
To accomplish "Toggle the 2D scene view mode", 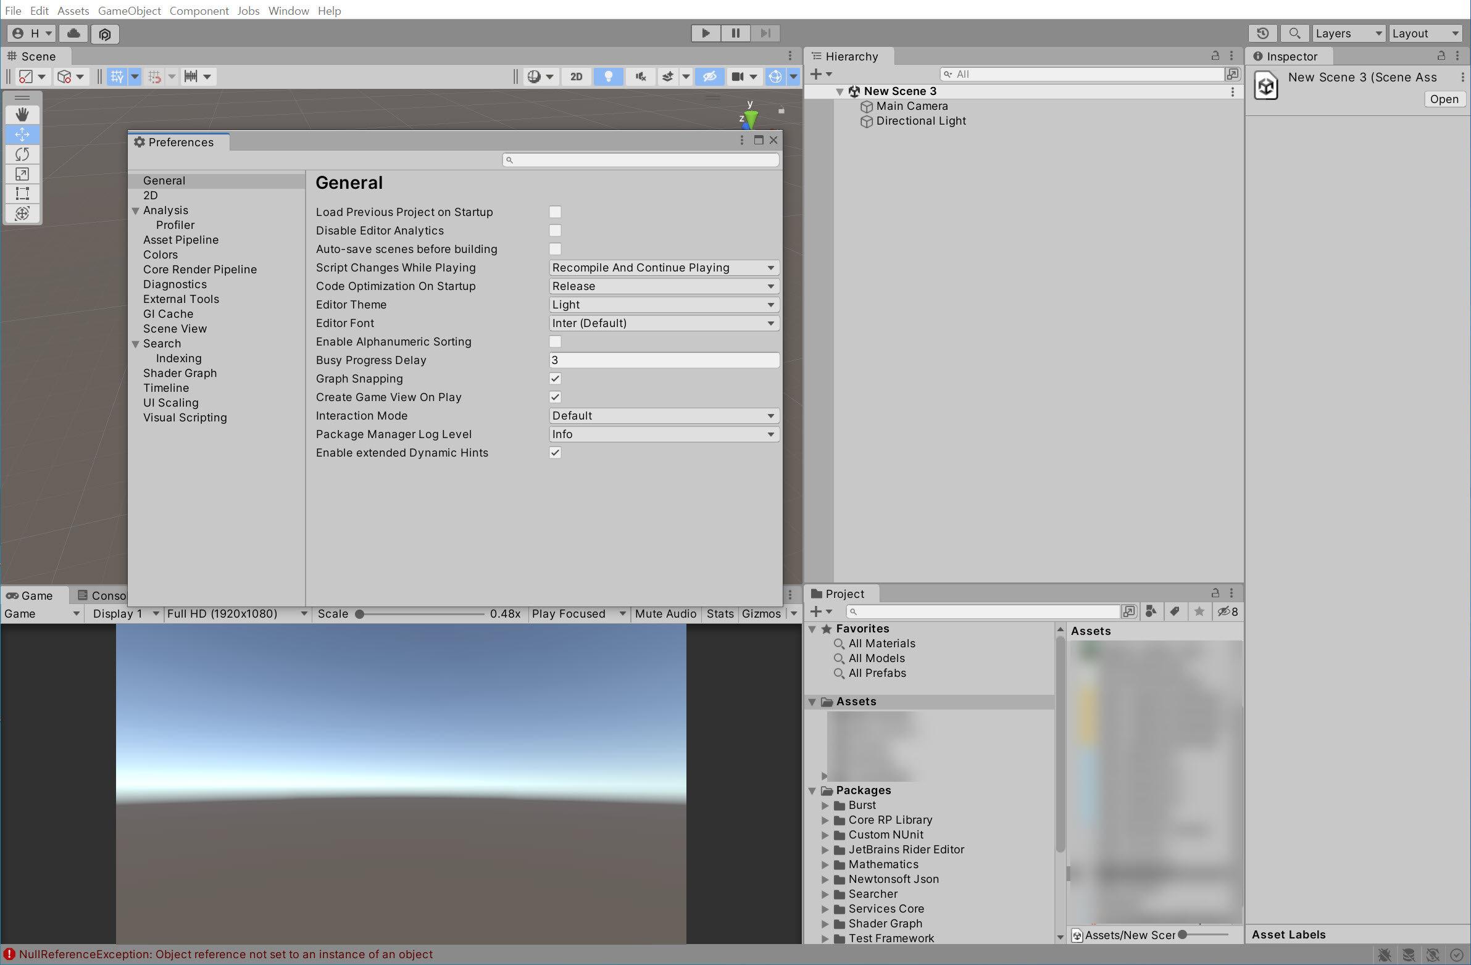I will pyautogui.click(x=576, y=77).
